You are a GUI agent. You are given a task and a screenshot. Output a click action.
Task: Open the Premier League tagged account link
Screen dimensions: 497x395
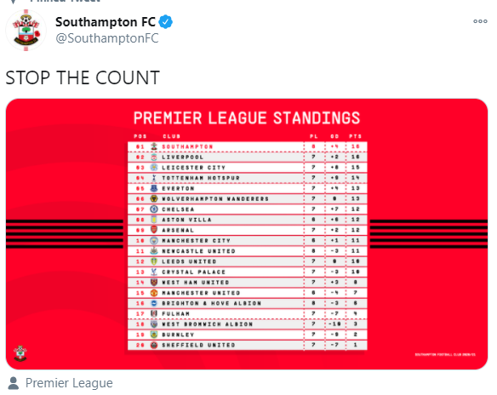click(x=69, y=383)
